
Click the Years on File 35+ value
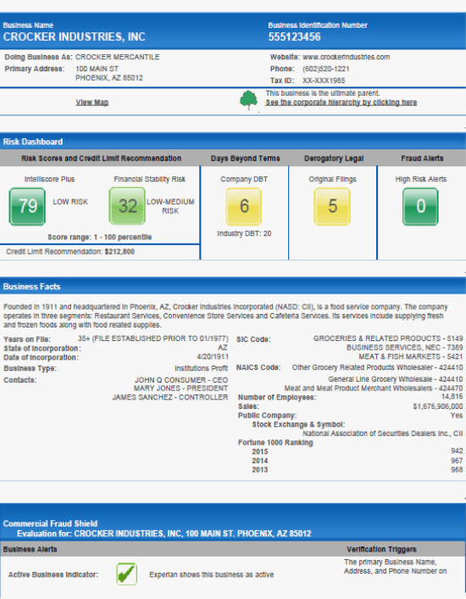point(153,339)
